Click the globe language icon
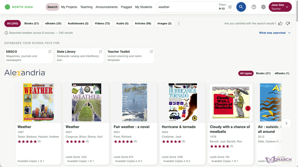The height and width of the screenshot is (167, 298). coord(263,7)
